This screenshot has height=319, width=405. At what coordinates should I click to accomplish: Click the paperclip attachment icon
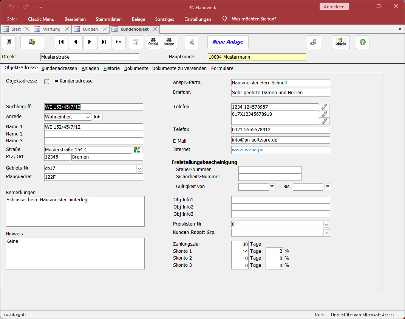[313, 42]
